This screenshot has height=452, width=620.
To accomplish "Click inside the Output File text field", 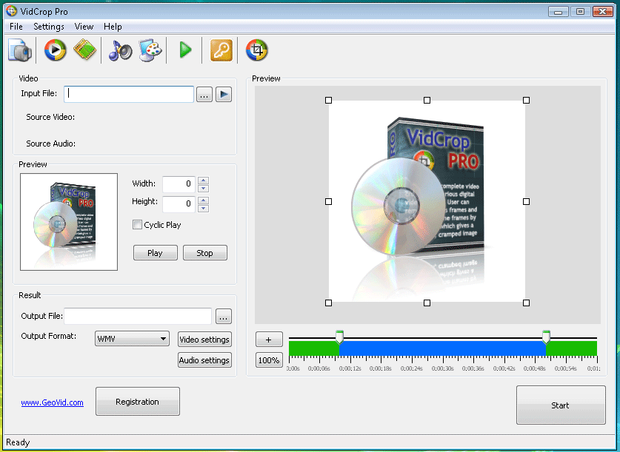I will point(138,316).
